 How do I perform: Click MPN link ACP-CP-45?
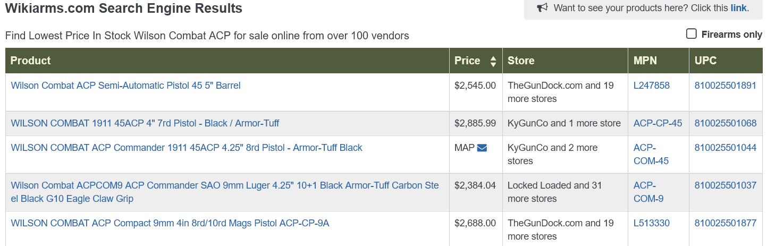click(658, 123)
